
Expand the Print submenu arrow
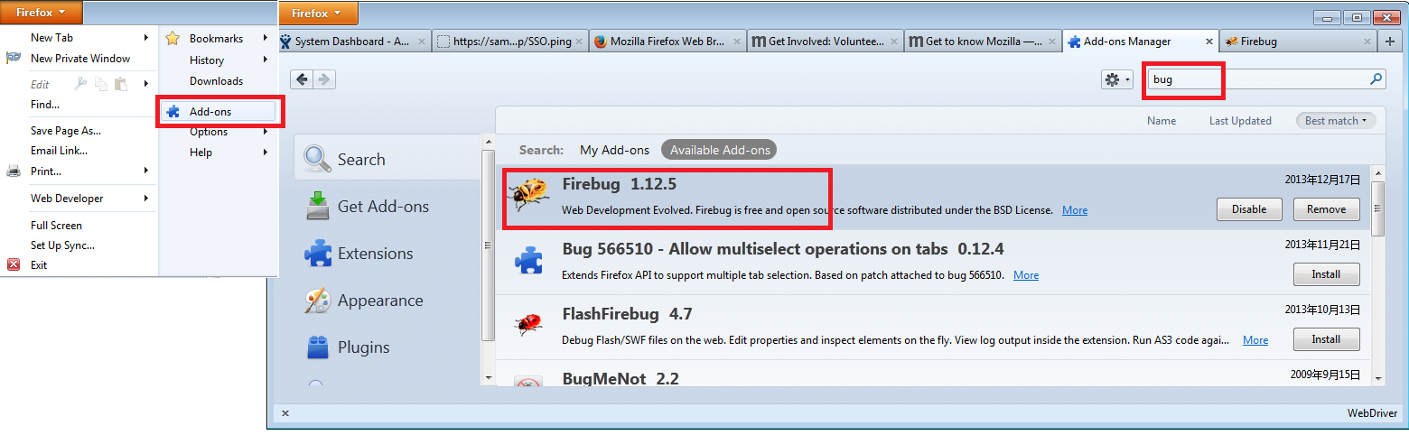pos(146,171)
